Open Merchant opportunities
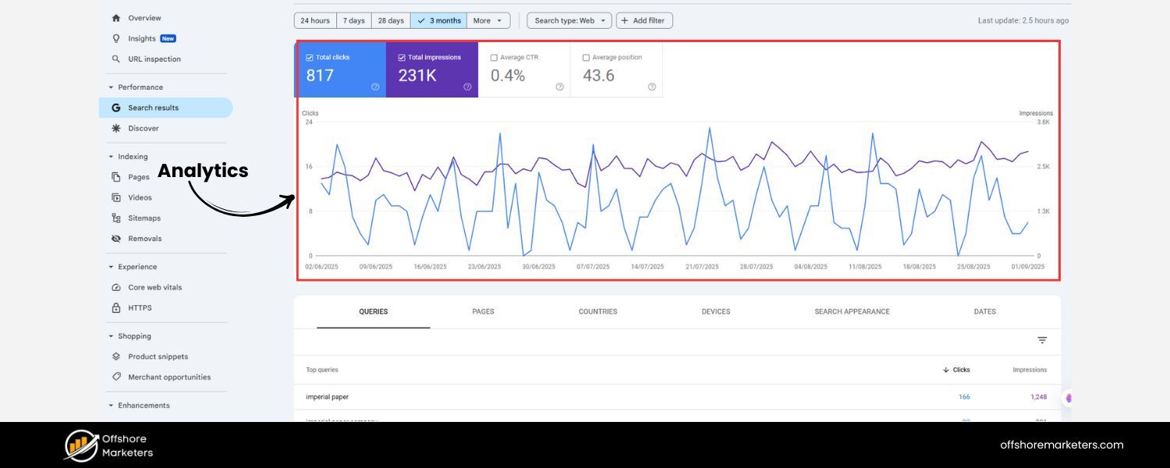The height and width of the screenshot is (468, 1170). [x=168, y=377]
